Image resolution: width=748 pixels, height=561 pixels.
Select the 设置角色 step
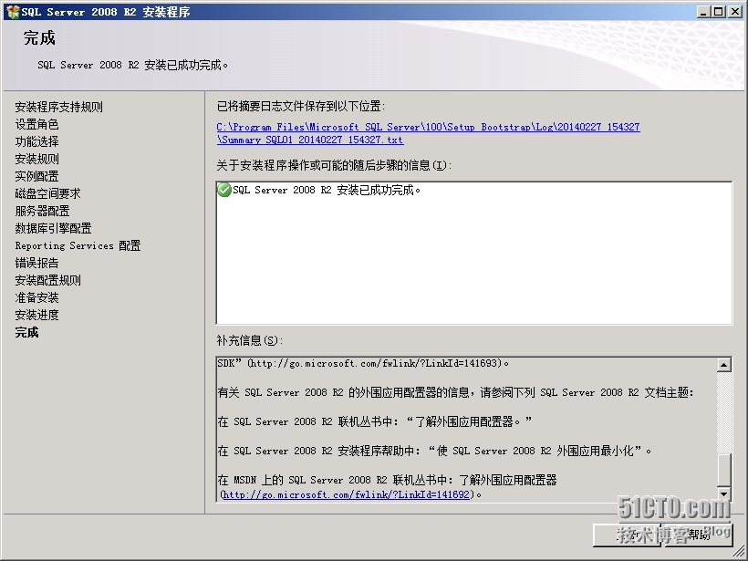pos(36,124)
